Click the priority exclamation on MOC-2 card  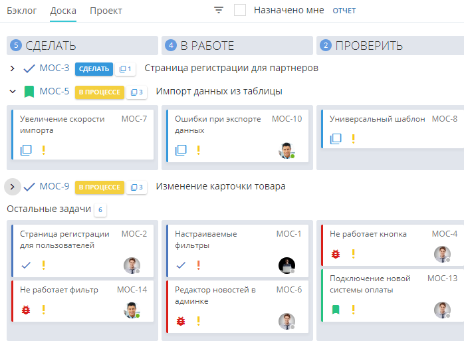click(x=43, y=265)
